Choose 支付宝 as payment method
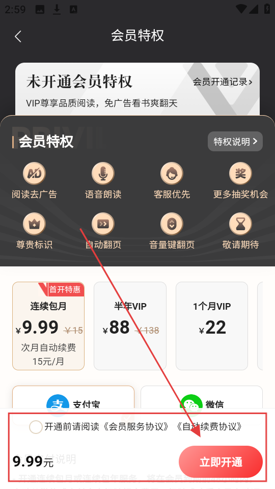This screenshot has width=275, height=489. 73,398
